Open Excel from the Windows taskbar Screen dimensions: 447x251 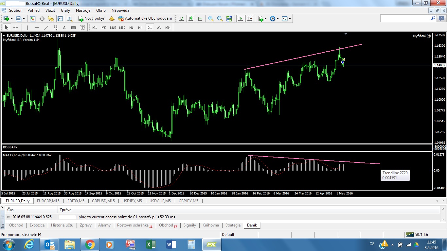[x=151, y=244]
